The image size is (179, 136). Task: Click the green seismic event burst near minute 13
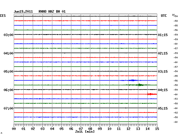[140, 85]
